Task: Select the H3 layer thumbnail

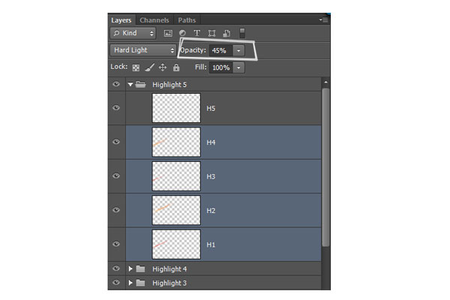Action: coord(176,176)
